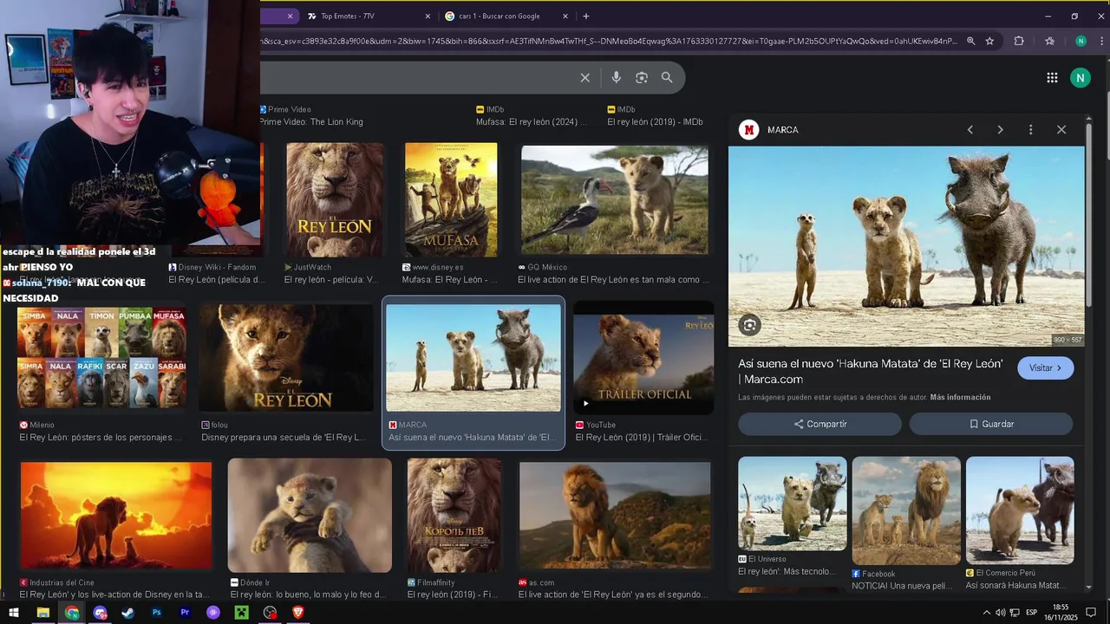
Task: Click the zoom icon in the address bar
Action: (970, 41)
